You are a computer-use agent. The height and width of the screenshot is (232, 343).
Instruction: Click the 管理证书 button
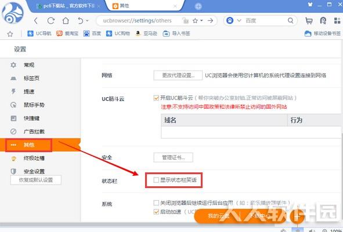click(x=174, y=157)
